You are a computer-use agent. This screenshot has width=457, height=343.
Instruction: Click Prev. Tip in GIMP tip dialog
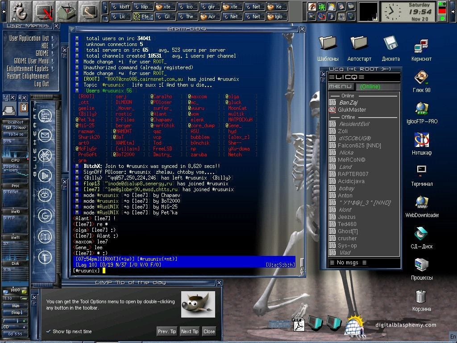click(x=167, y=331)
